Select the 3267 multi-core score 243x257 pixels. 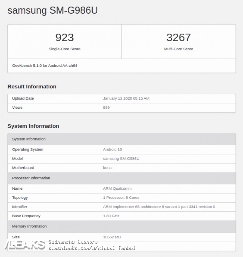pyautogui.click(x=179, y=38)
